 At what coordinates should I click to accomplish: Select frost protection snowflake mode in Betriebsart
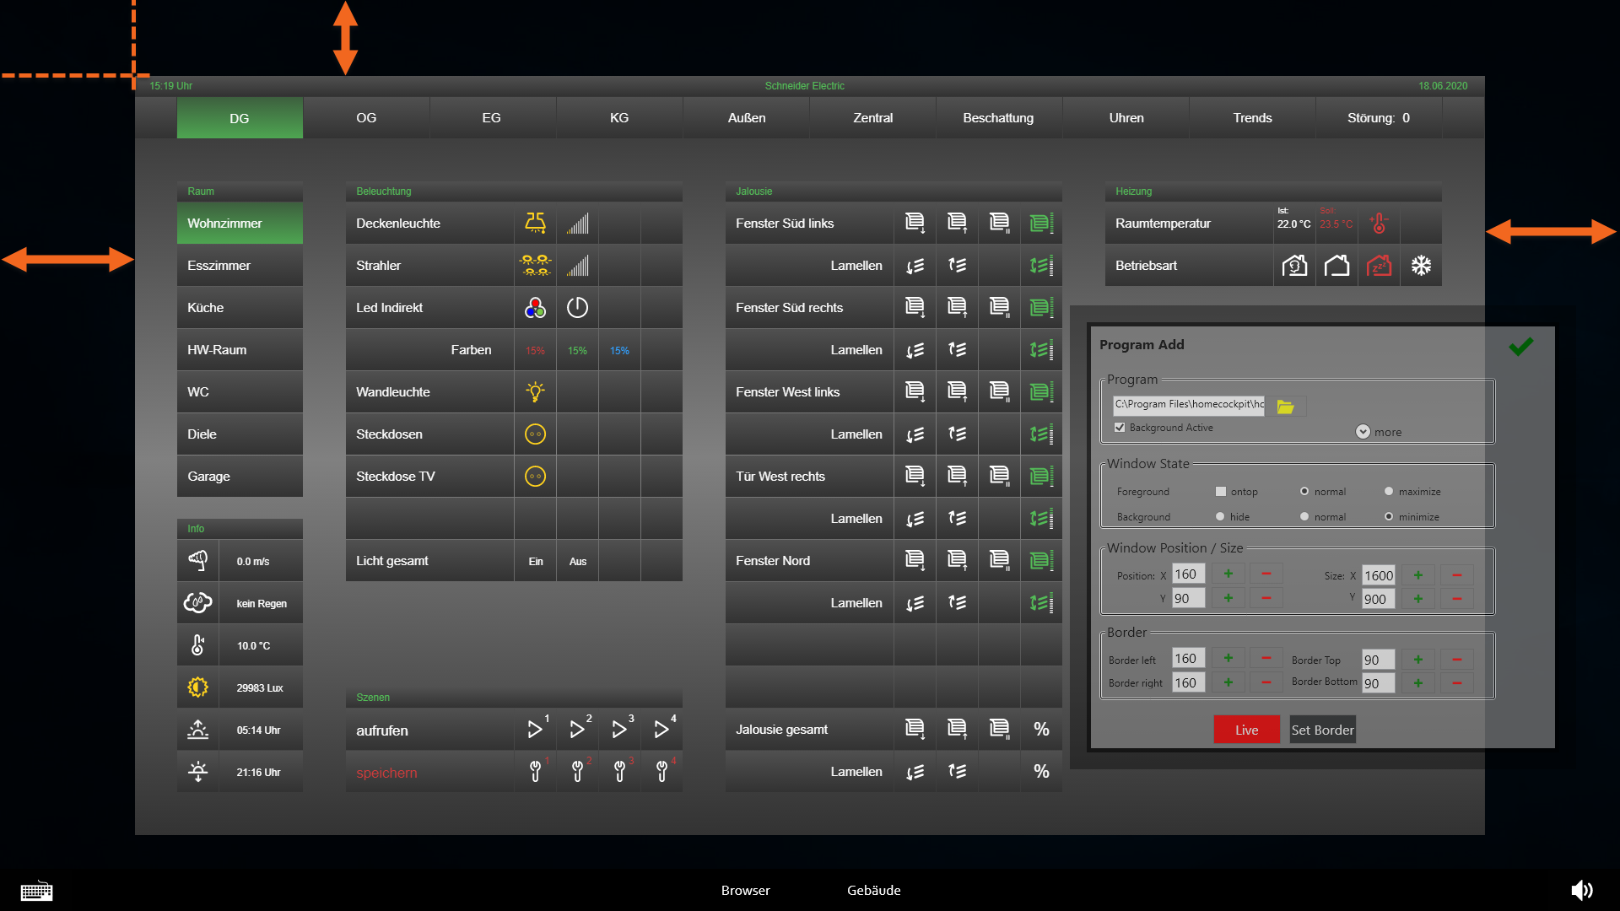tap(1421, 266)
